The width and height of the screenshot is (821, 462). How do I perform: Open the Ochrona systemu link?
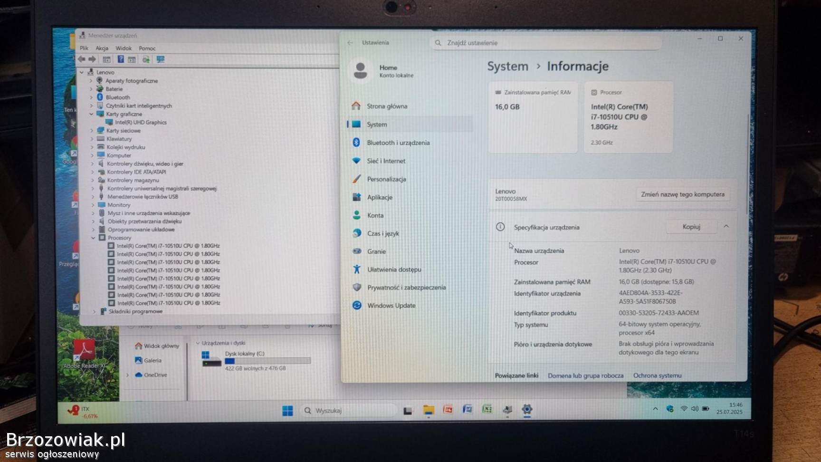click(657, 375)
